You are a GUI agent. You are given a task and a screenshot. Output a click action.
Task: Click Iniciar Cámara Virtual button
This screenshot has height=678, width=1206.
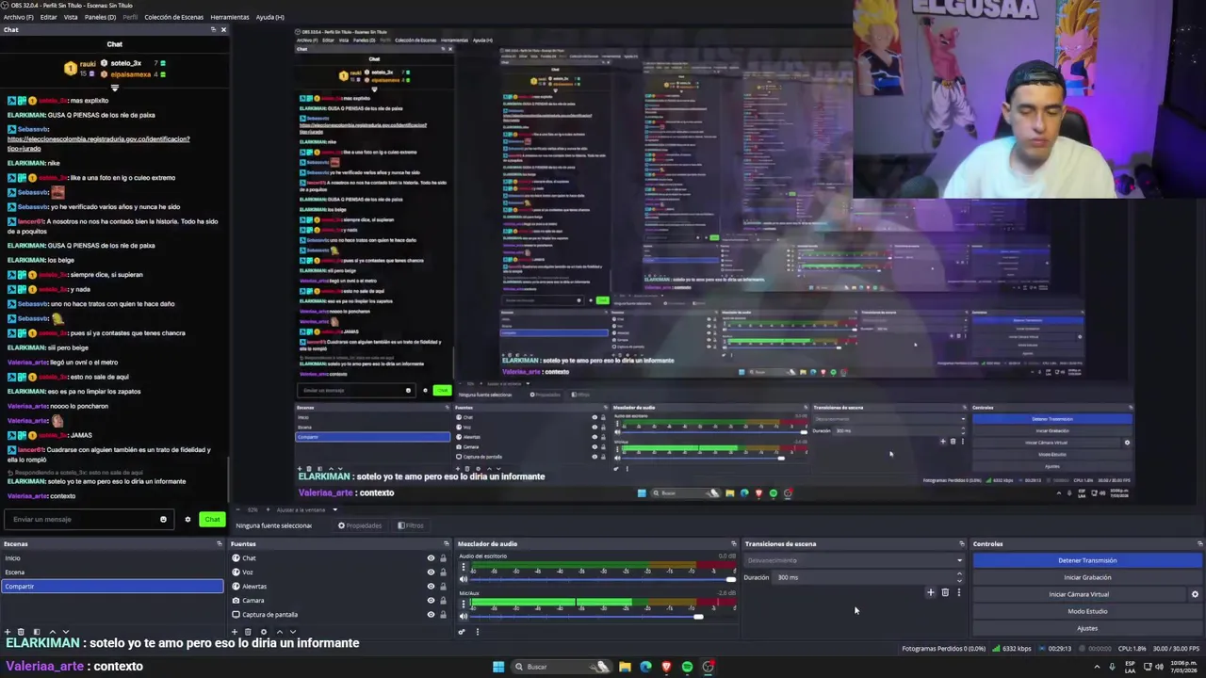1079,594
